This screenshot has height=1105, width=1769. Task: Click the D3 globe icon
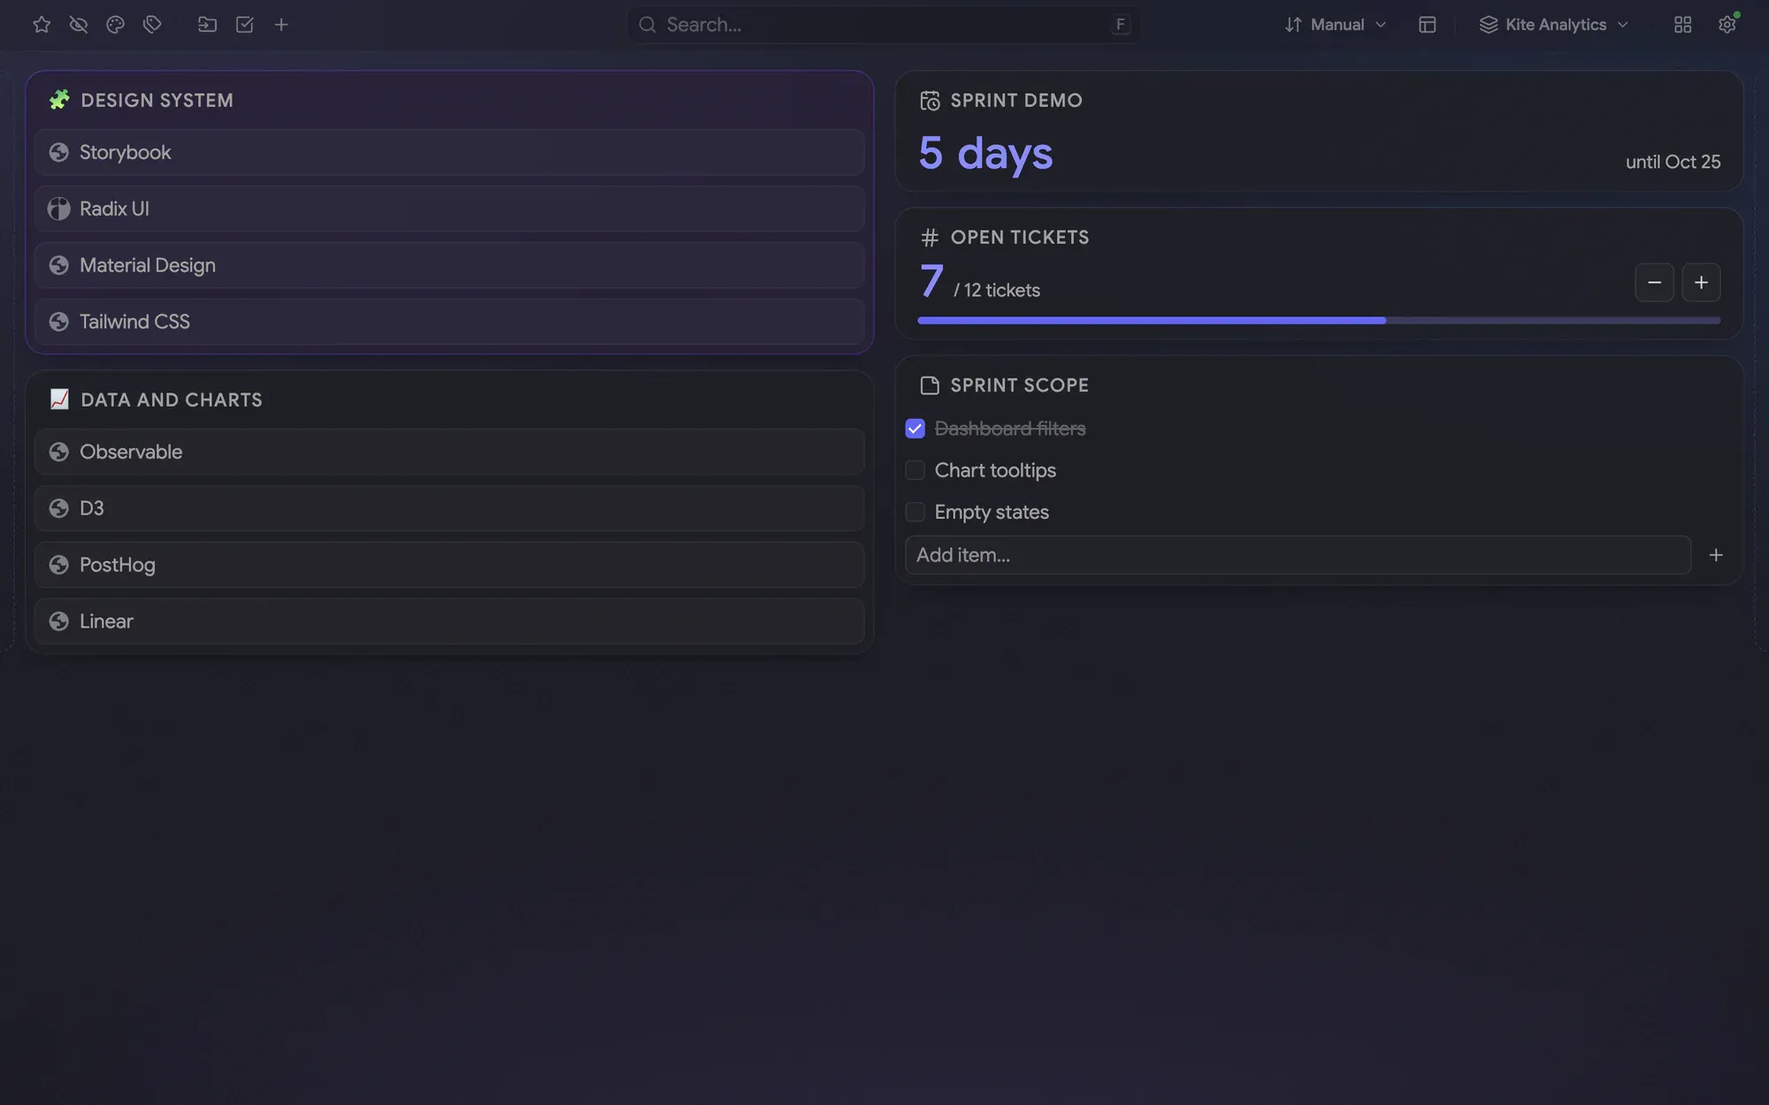pos(59,508)
